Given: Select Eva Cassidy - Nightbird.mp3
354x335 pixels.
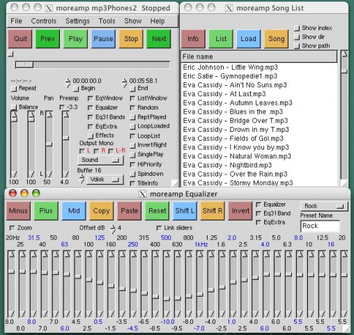Looking at the screenshot, I should point(259,165).
